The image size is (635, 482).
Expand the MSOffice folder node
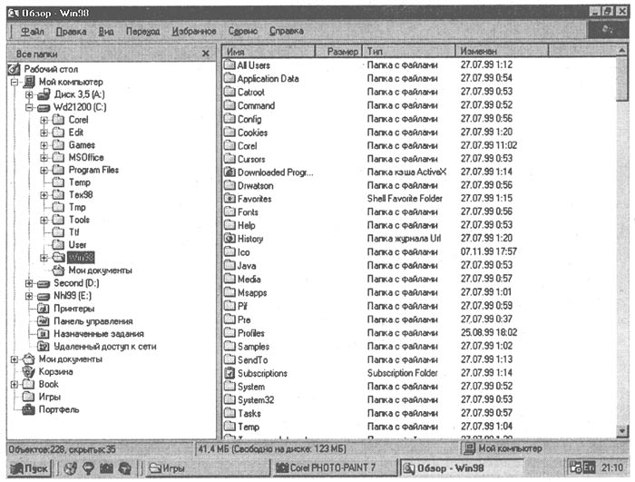coord(44,157)
